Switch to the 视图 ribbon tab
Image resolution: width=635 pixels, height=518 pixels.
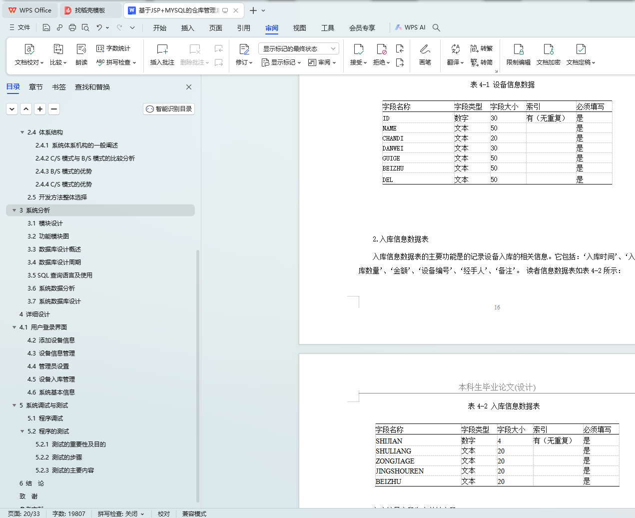pyautogui.click(x=300, y=28)
